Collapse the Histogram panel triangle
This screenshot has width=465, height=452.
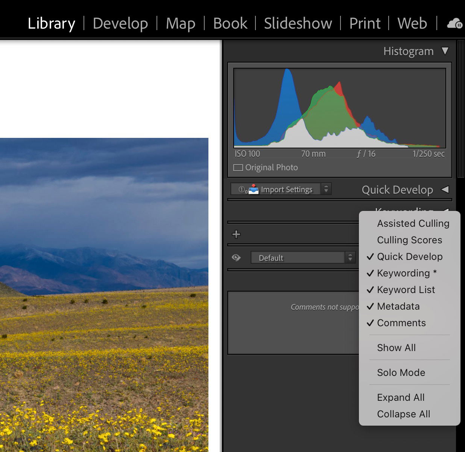[x=445, y=51]
